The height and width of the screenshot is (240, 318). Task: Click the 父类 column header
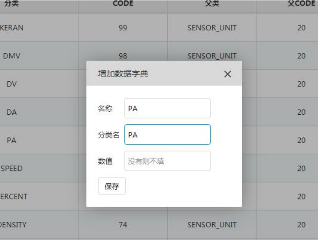click(x=211, y=4)
